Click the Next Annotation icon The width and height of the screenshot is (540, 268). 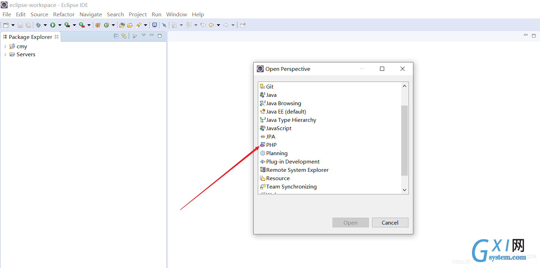click(174, 25)
